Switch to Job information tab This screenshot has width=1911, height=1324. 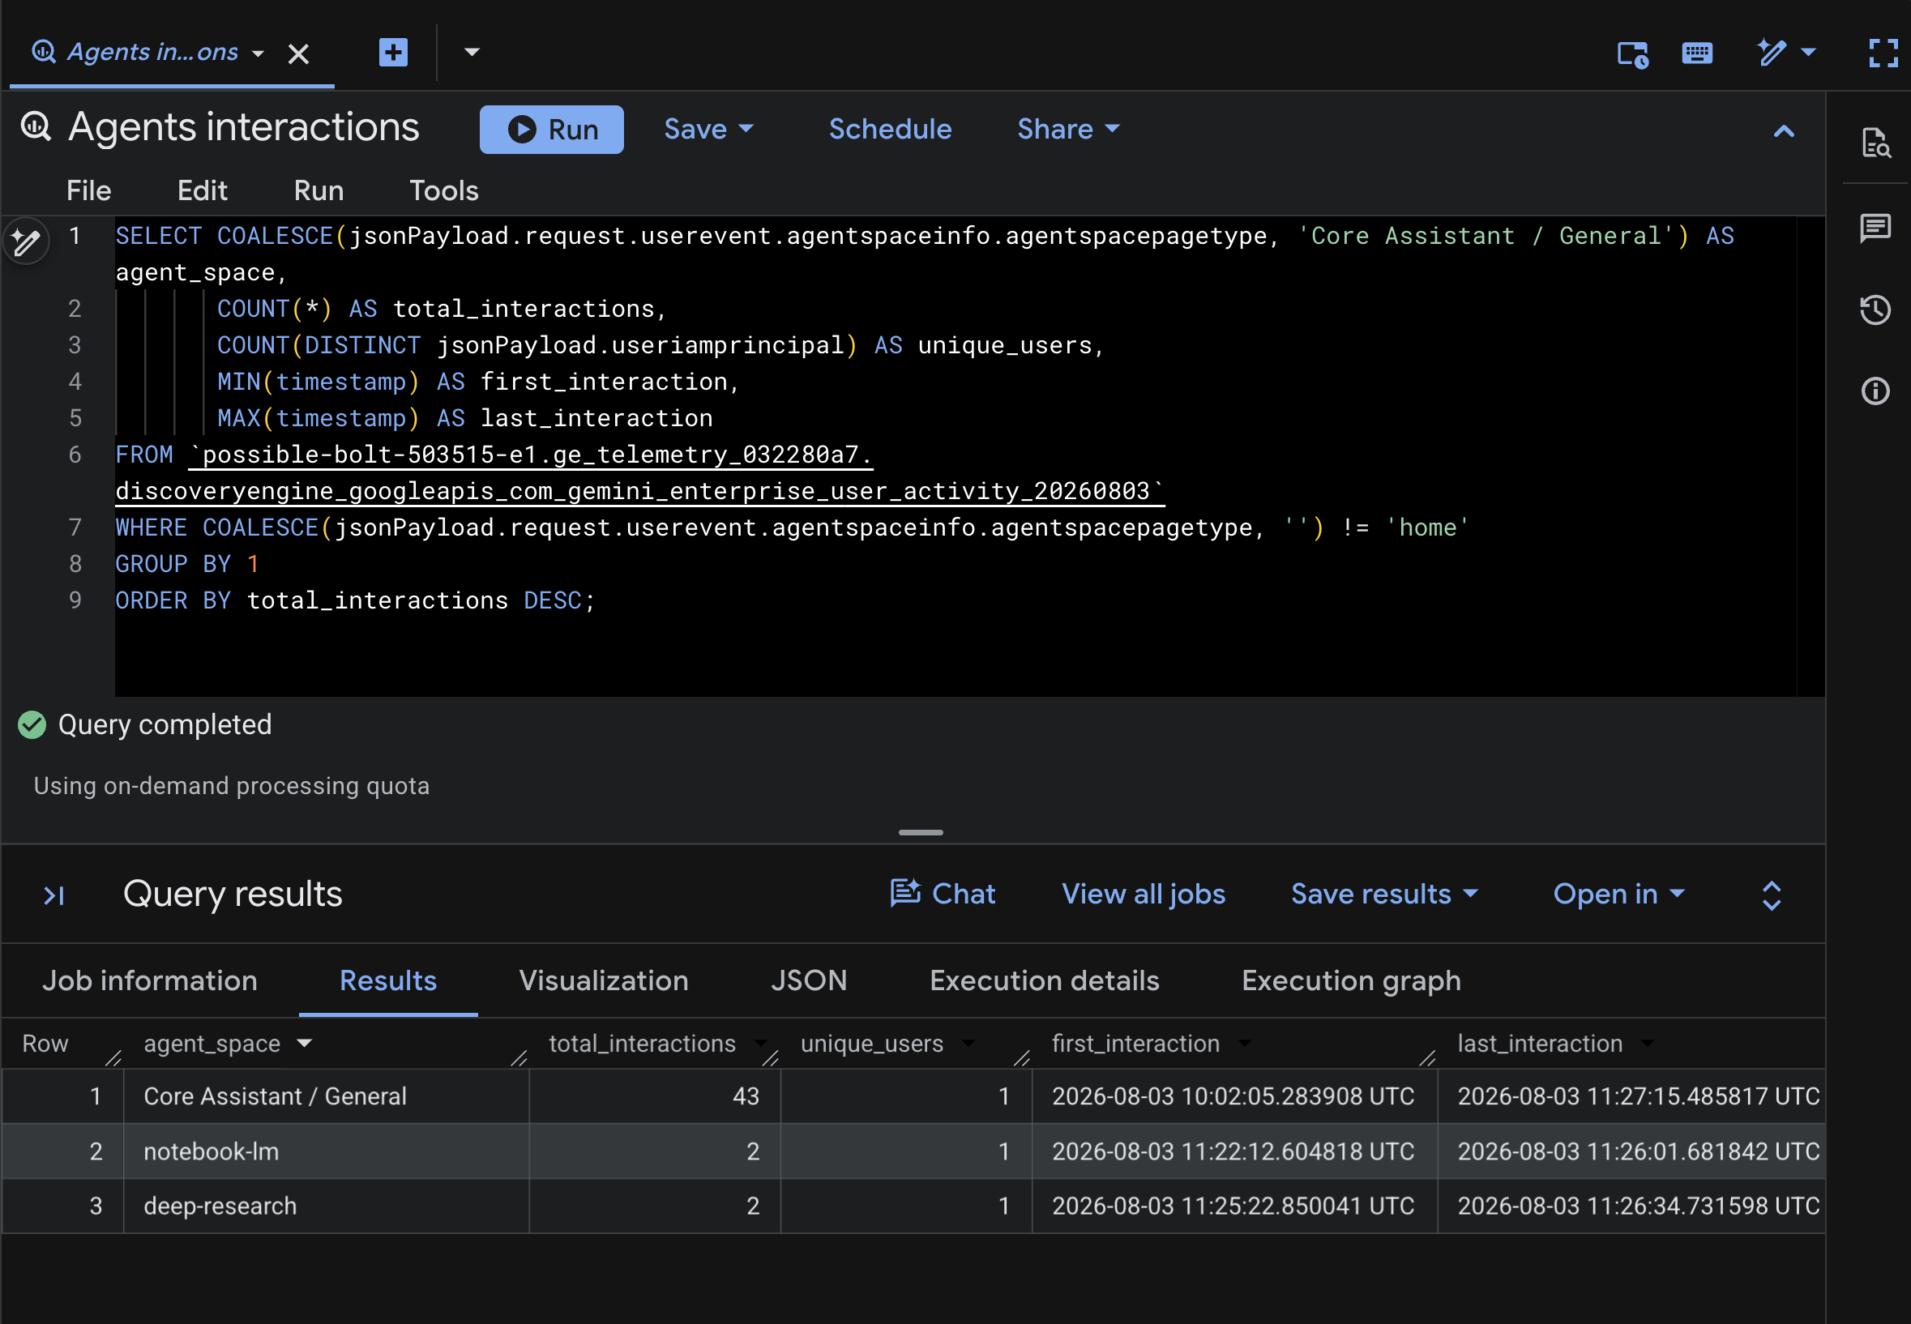(x=149, y=980)
